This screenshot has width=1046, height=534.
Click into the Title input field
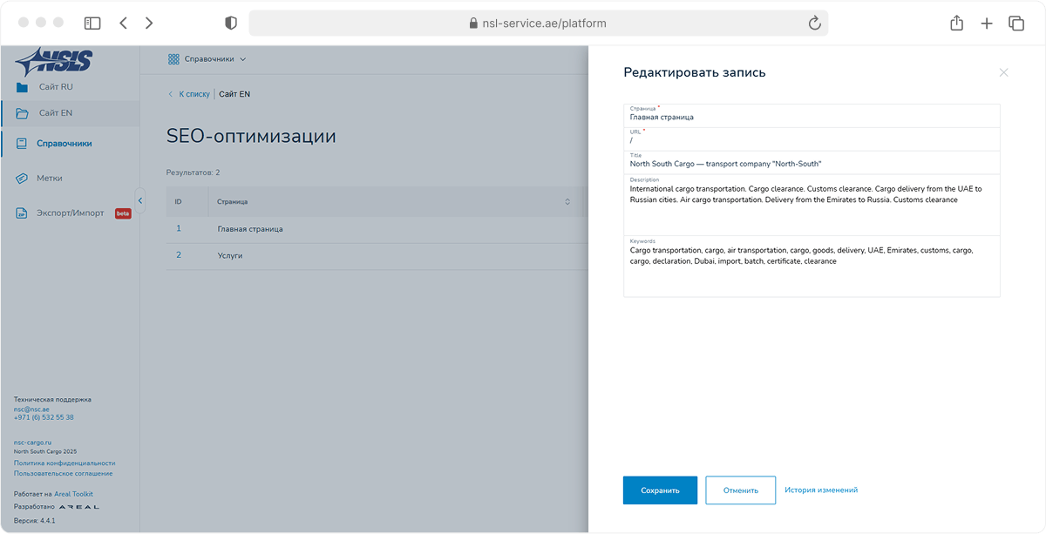811,164
